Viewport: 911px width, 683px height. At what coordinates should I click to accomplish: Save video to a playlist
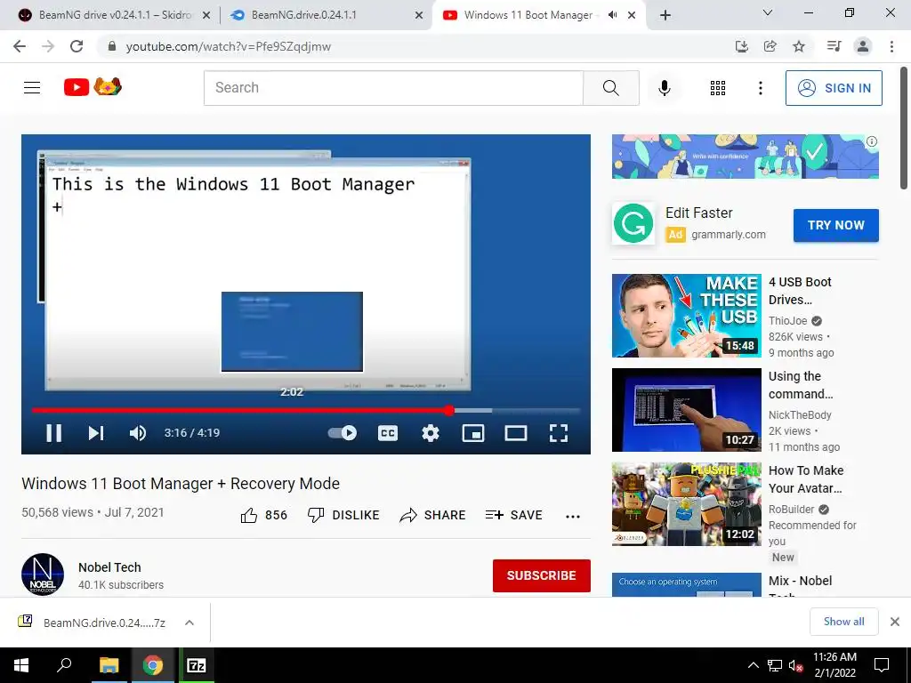[x=513, y=515]
